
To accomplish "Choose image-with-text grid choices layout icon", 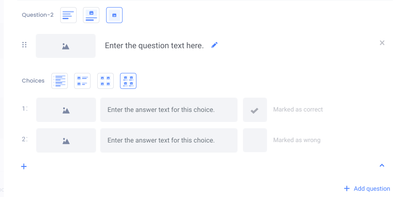I will point(128,81).
